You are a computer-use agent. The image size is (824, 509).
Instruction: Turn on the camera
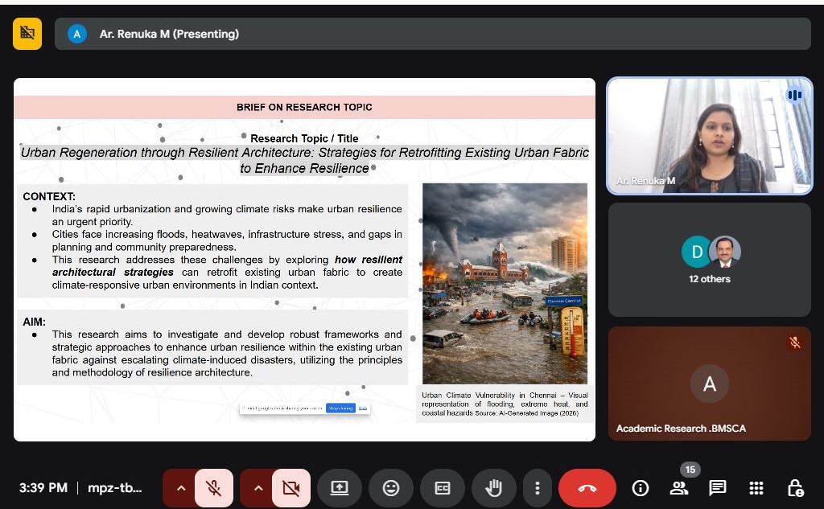(290, 488)
